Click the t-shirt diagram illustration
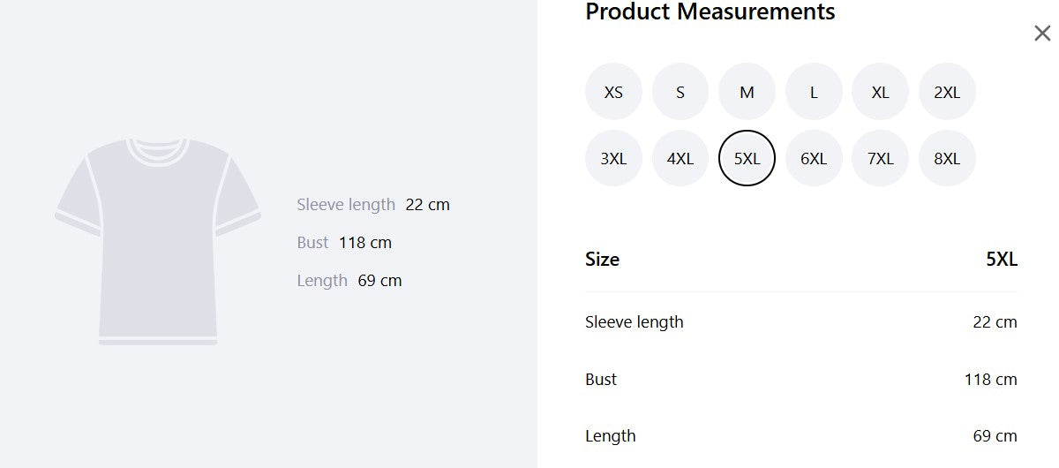Viewport: 1059px width, 468px height. [x=158, y=240]
